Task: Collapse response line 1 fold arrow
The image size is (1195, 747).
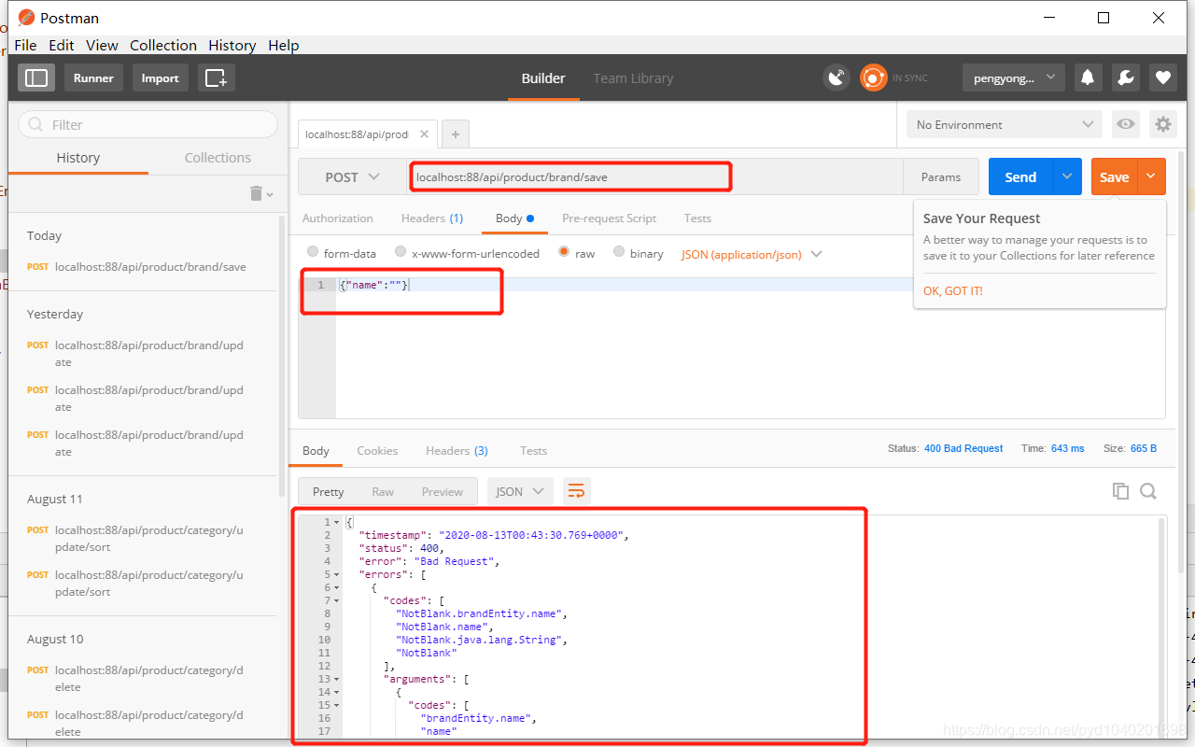Action: click(x=336, y=523)
